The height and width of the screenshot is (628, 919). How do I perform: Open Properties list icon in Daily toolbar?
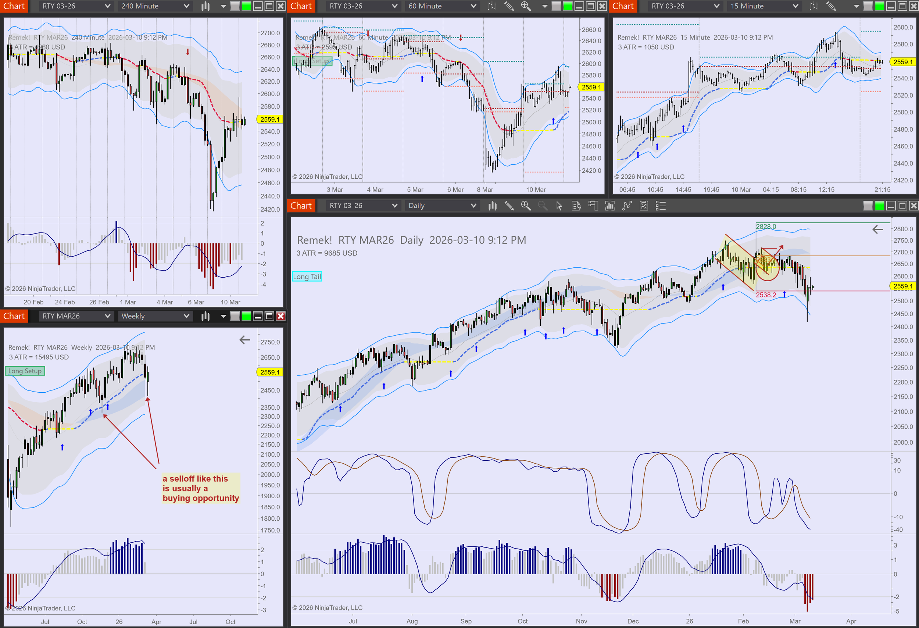(x=661, y=206)
